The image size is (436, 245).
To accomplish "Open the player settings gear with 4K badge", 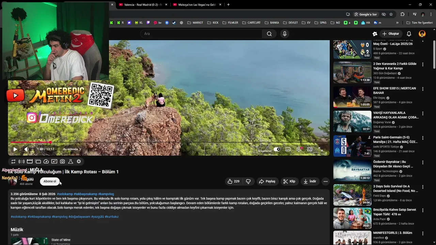I will click(299, 149).
